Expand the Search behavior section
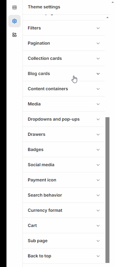115x267 pixels. (x=64, y=195)
